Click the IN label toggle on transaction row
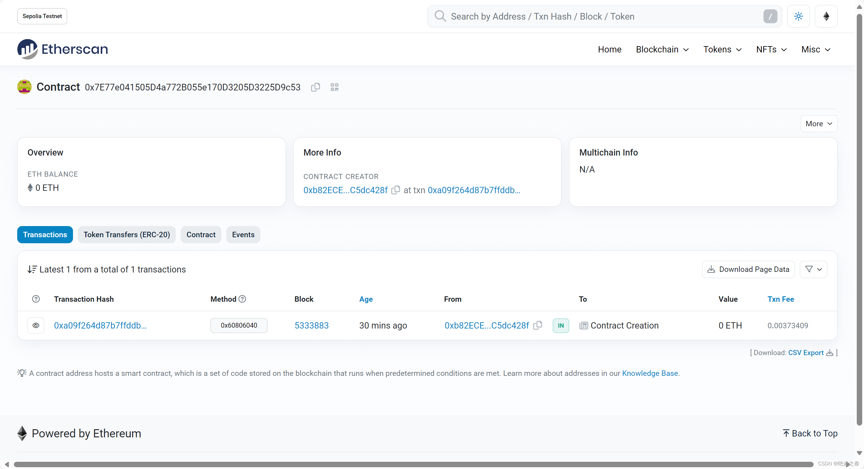 coord(561,325)
